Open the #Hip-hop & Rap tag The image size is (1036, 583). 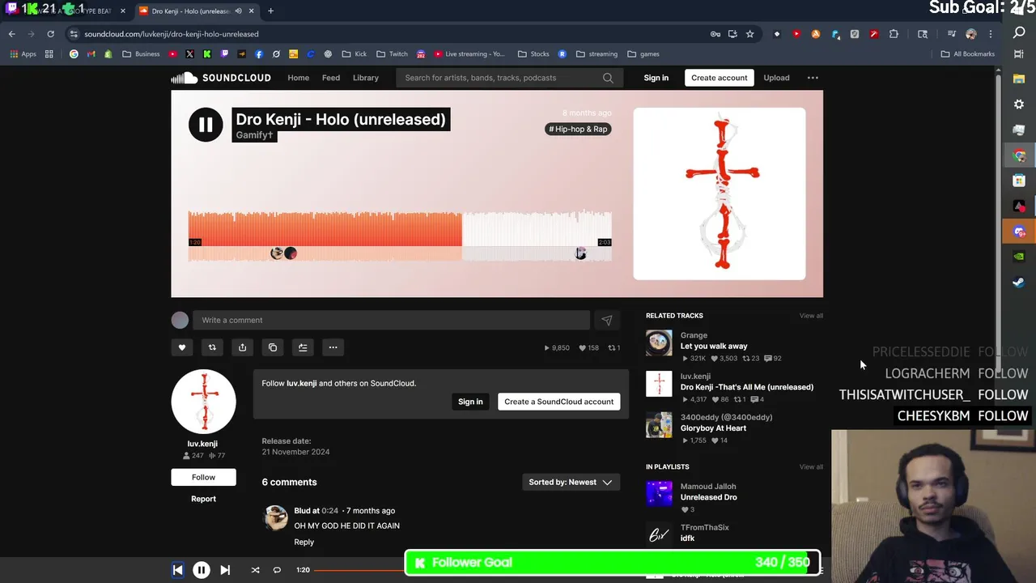click(x=578, y=129)
